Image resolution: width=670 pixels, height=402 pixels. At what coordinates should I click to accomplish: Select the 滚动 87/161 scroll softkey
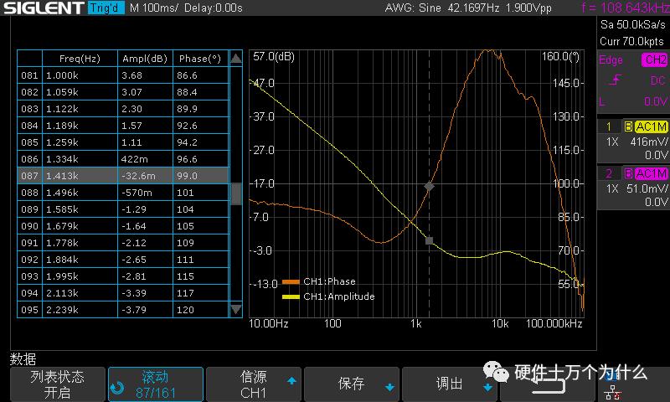coord(156,384)
